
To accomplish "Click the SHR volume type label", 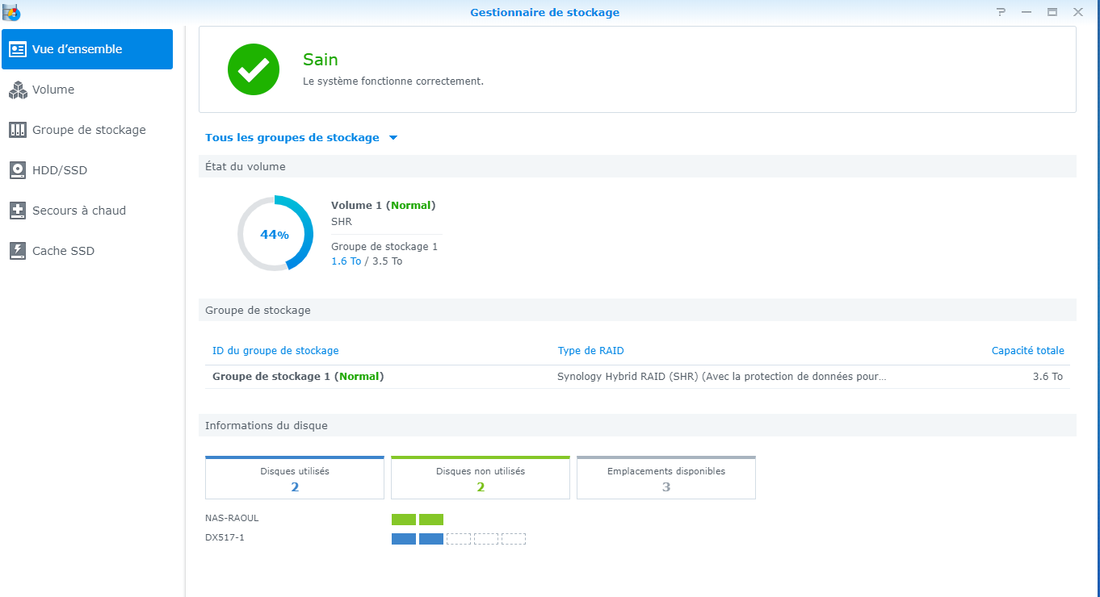I will point(342,222).
